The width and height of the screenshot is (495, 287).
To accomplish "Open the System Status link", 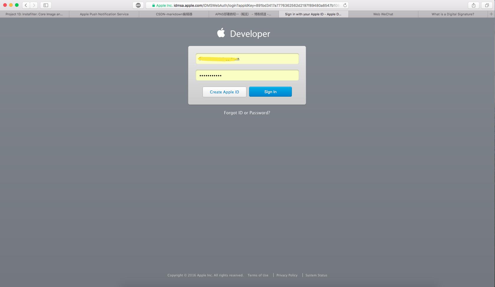I will [x=316, y=275].
